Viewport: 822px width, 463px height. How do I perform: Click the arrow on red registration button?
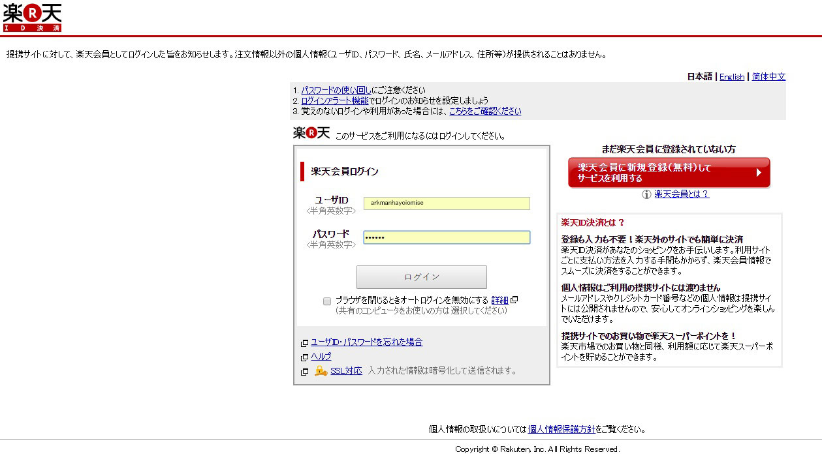759,173
